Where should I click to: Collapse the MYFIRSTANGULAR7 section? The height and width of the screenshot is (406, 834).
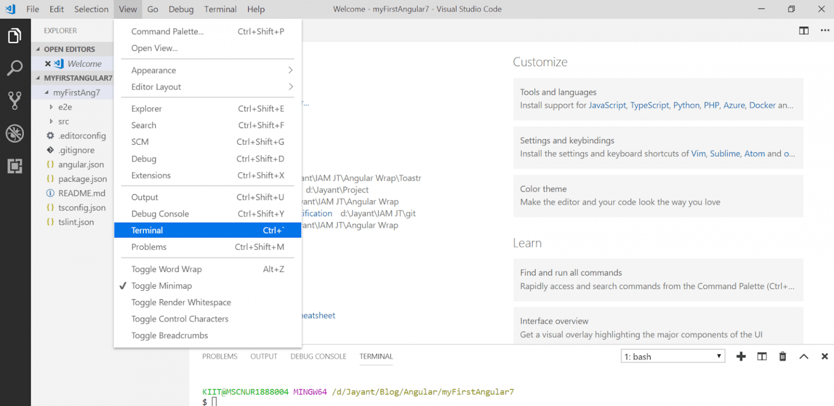[x=72, y=78]
